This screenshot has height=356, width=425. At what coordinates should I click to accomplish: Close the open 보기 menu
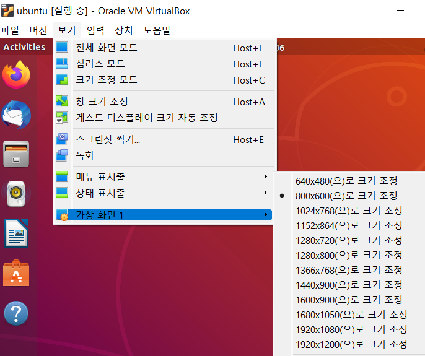pyautogui.click(x=67, y=30)
